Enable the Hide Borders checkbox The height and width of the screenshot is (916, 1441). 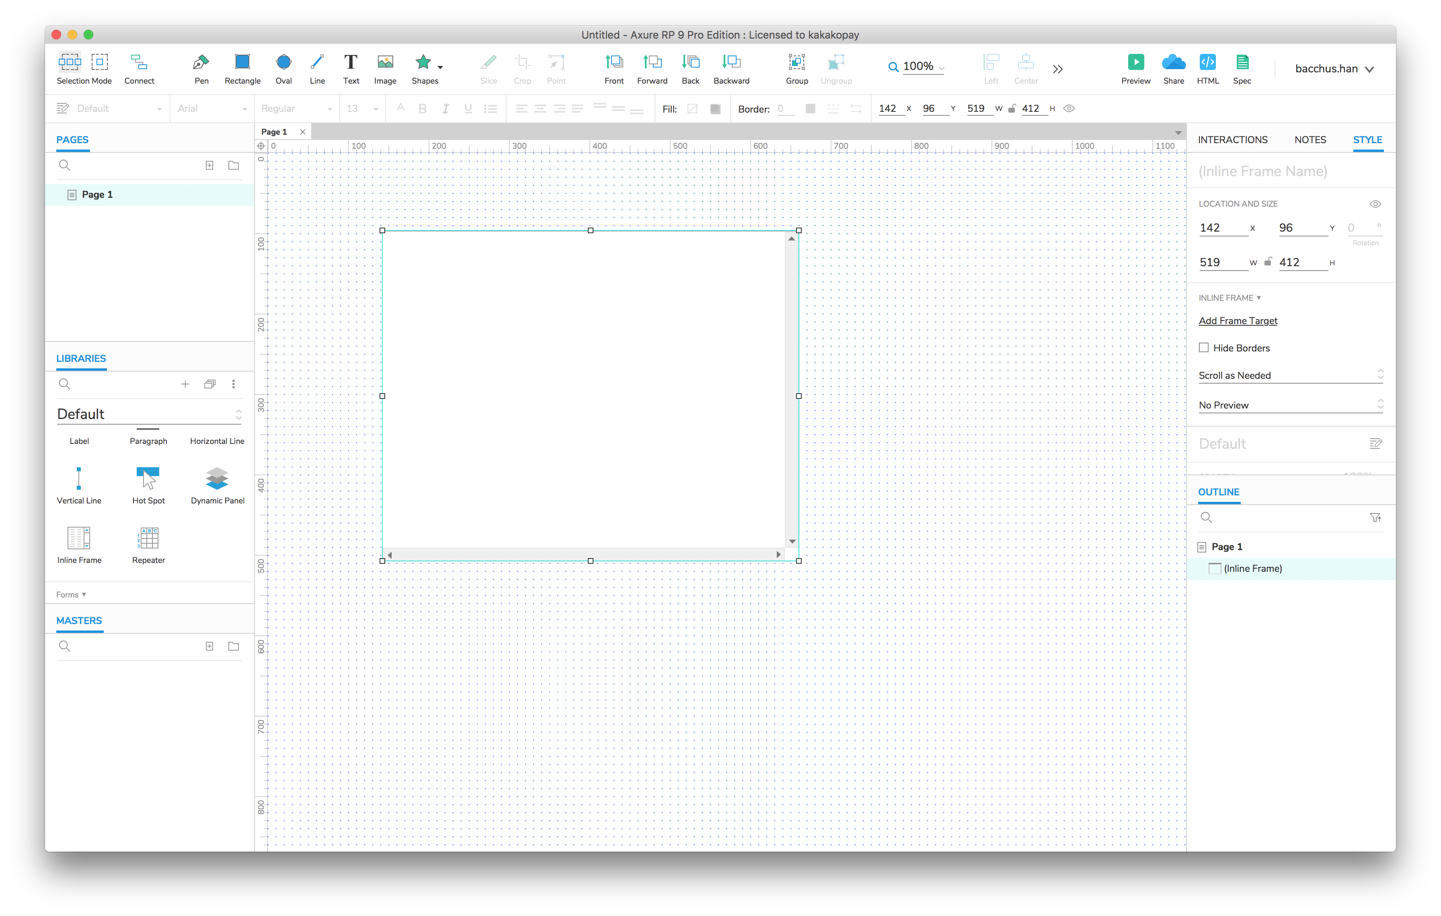pos(1203,347)
